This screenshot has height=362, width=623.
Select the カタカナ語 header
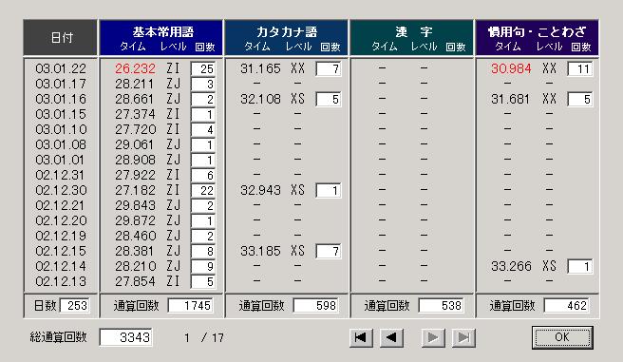(287, 38)
